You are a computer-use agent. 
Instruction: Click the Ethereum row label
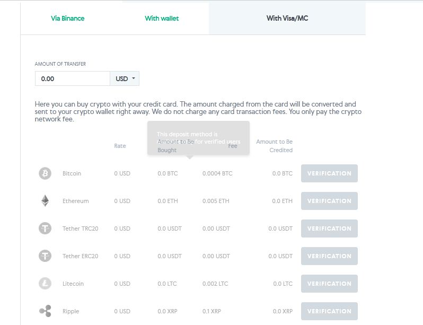coord(75,201)
